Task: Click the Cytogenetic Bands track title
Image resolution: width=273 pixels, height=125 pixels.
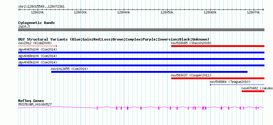Action: [x=37, y=23]
